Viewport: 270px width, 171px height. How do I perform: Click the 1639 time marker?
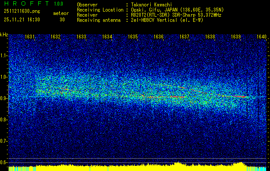236,36
